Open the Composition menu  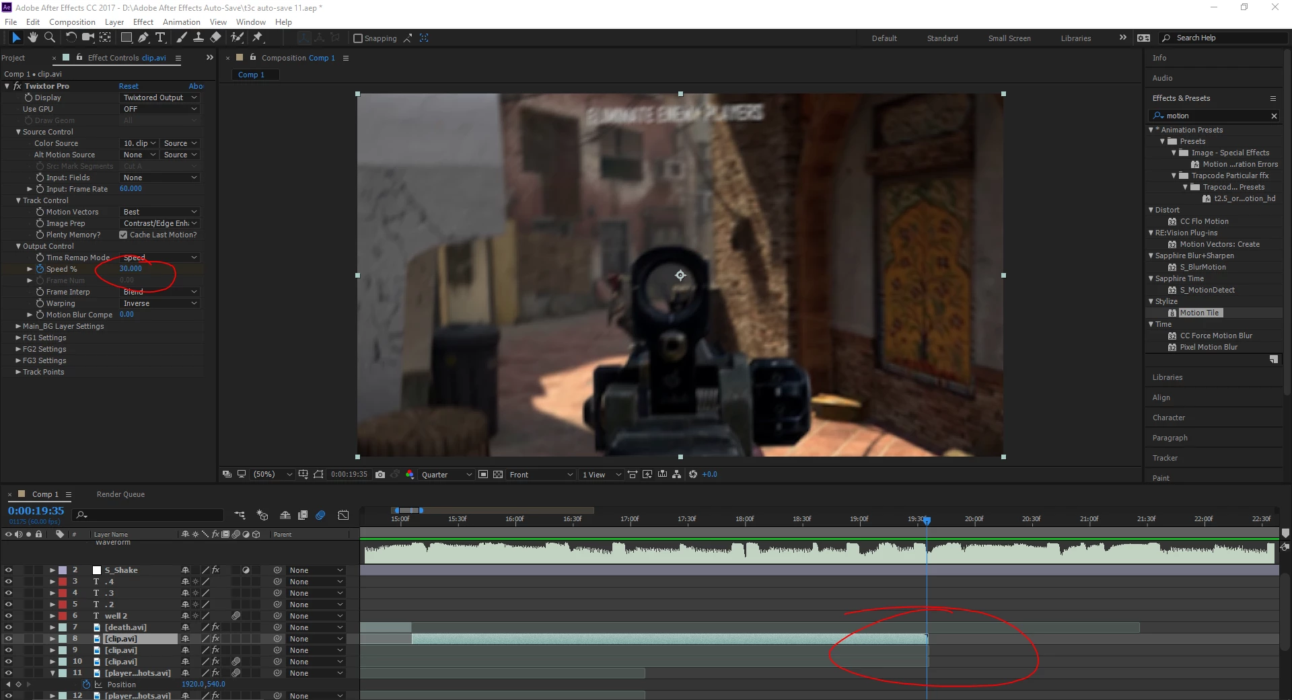point(72,22)
